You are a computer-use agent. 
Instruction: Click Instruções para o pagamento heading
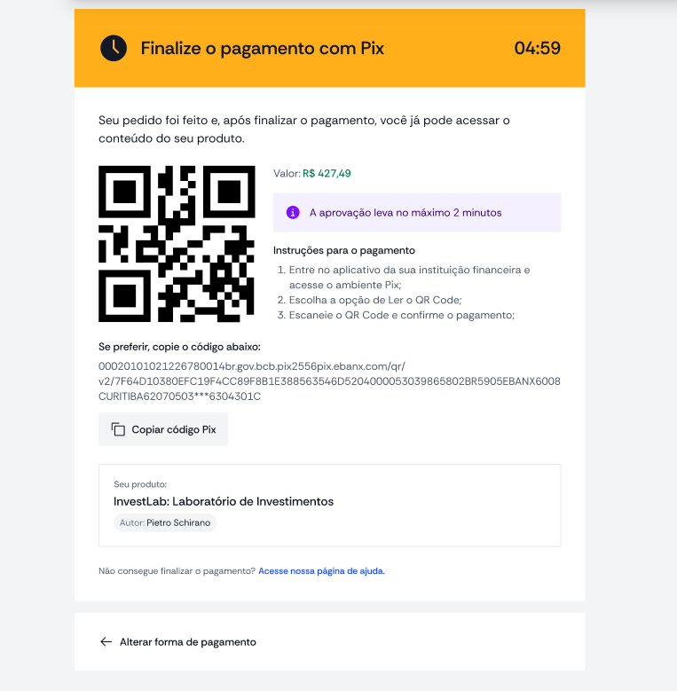(343, 250)
